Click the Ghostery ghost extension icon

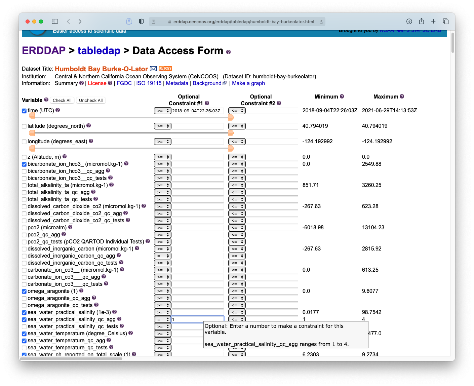click(x=129, y=22)
